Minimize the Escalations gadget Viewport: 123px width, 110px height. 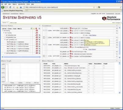tap(117, 26)
